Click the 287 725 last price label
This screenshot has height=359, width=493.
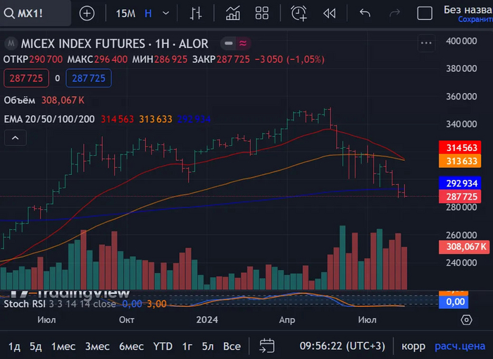(x=460, y=197)
